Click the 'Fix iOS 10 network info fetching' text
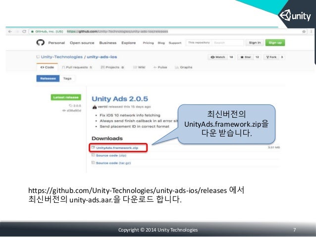316x237 pixels. (130, 115)
